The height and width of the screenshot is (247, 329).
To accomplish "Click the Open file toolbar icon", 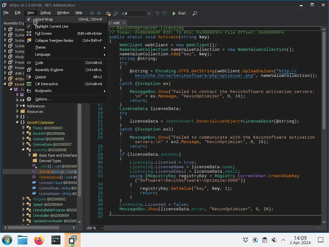I will (x=108, y=14).
